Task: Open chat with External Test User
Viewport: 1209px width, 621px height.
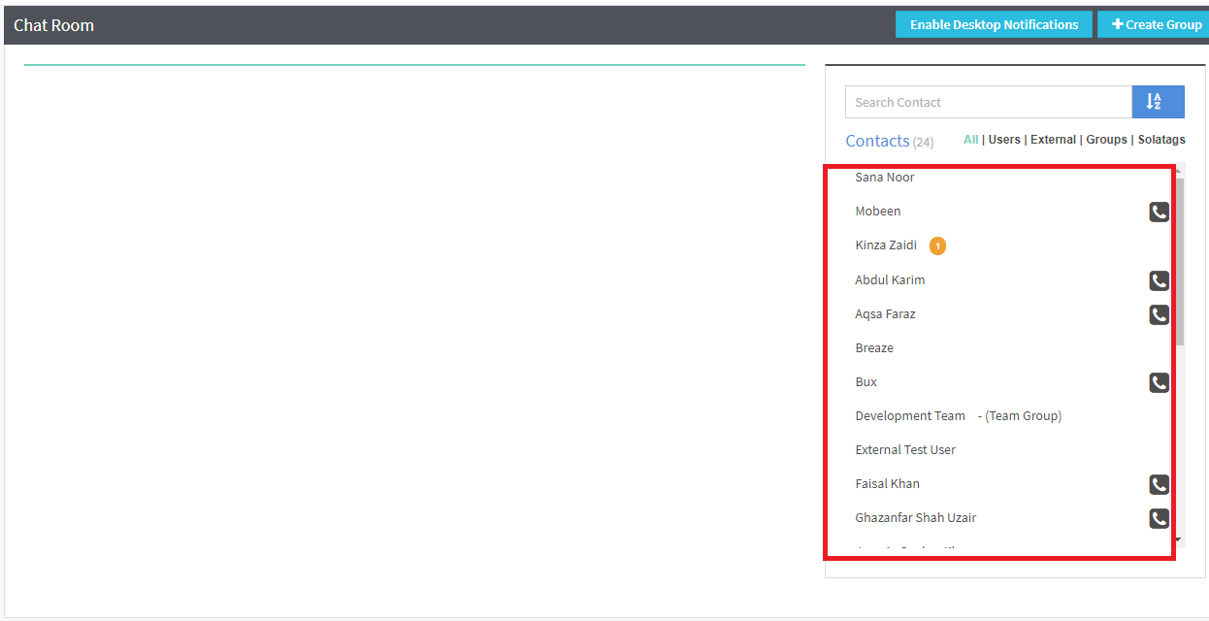Action: (x=905, y=450)
